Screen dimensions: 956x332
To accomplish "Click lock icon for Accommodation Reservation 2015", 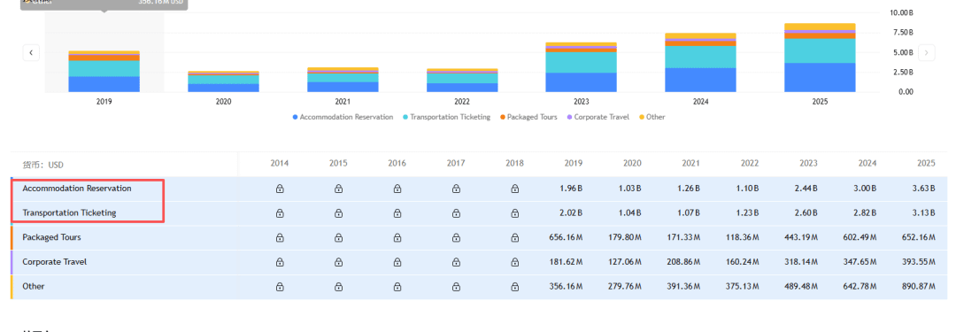I will click(x=338, y=189).
